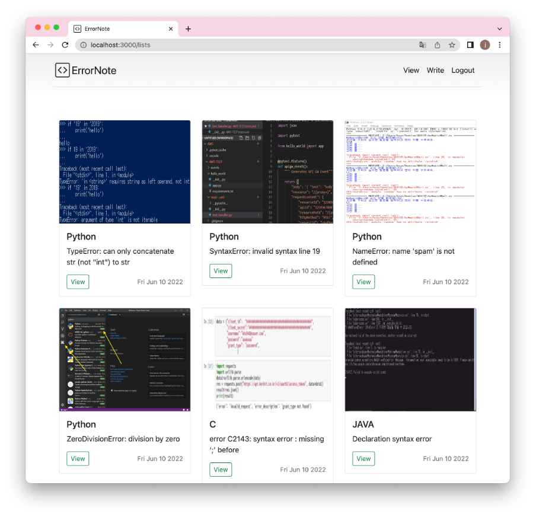Expand the tab overflow chevron

tap(498, 28)
